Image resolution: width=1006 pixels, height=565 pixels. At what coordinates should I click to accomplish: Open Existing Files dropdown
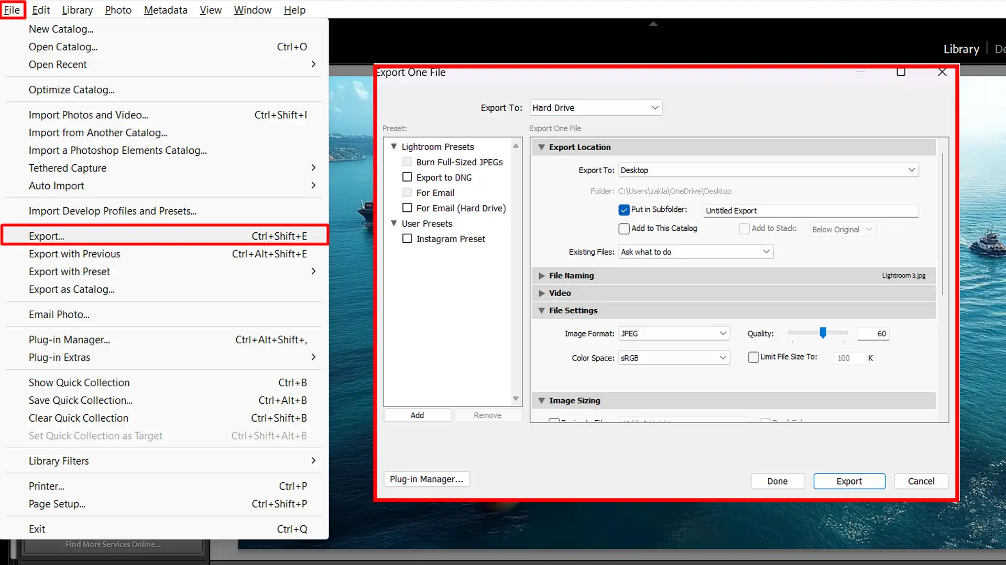pos(696,252)
